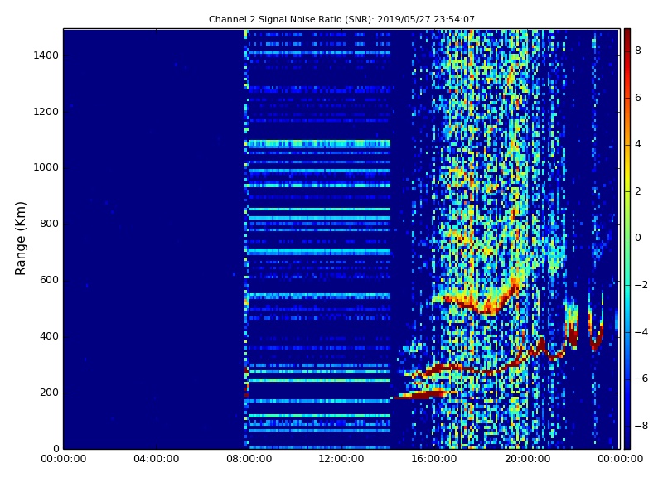Click the colorbar tick label "8"
This screenshot has height=497, width=663.
[x=638, y=51]
